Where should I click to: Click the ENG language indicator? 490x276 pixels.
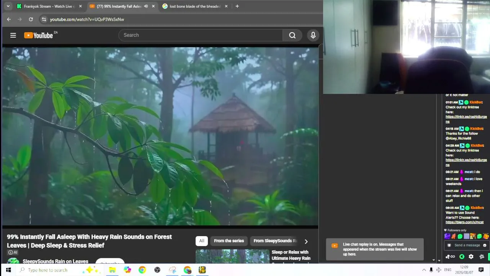(448, 270)
